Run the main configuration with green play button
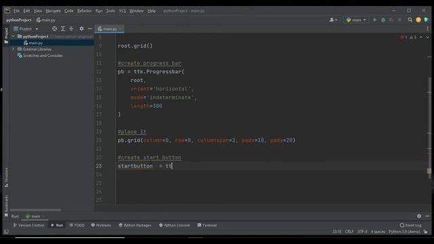Viewport: 434px width, 244px height. 375,20
